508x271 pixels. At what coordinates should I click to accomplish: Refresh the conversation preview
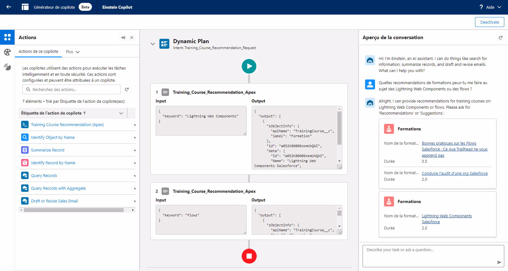pyautogui.click(x=501, y=38)
